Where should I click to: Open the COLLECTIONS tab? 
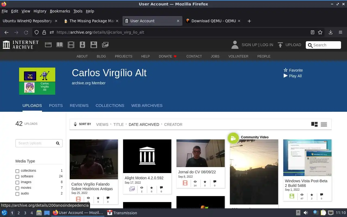pos(110,106)
